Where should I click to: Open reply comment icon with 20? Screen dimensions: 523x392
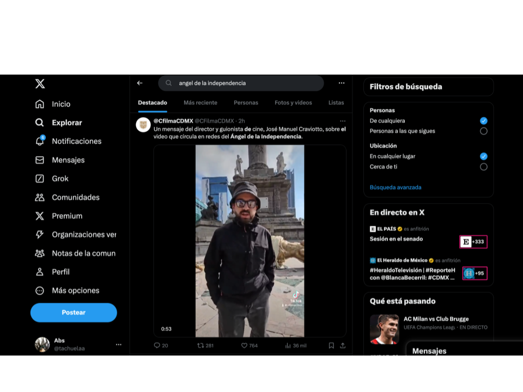(157, 345)
